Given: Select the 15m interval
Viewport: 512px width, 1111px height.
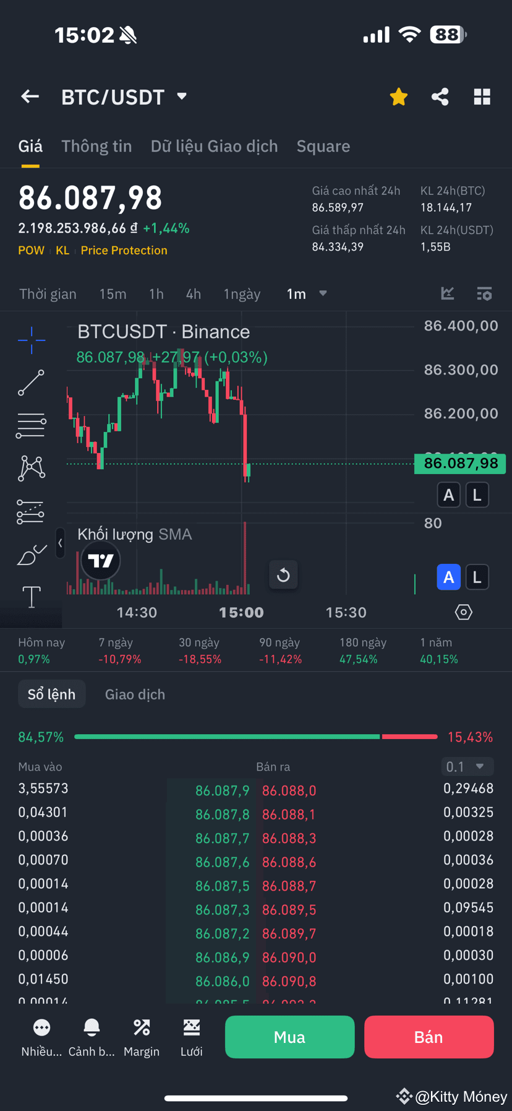Looking at the screenshot, I should coord(113,294).
